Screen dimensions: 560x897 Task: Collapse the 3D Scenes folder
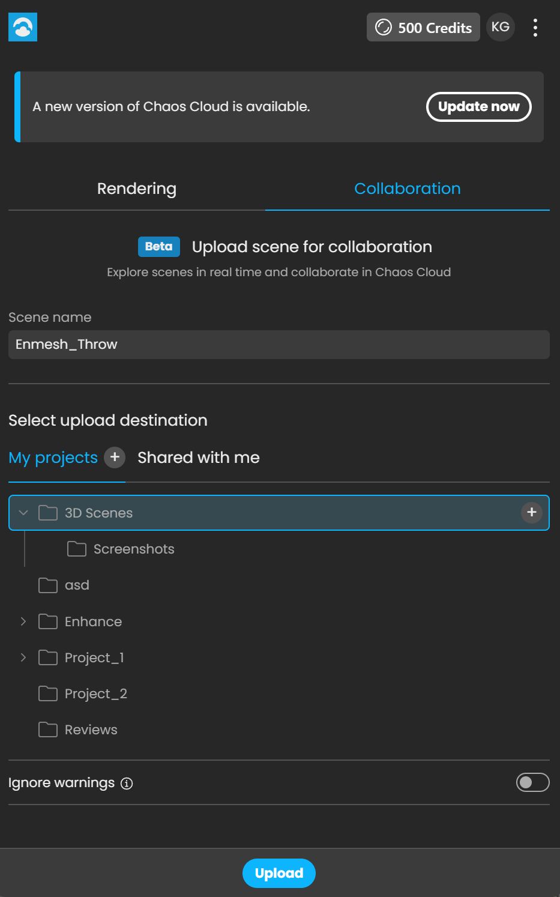(23, 513)
